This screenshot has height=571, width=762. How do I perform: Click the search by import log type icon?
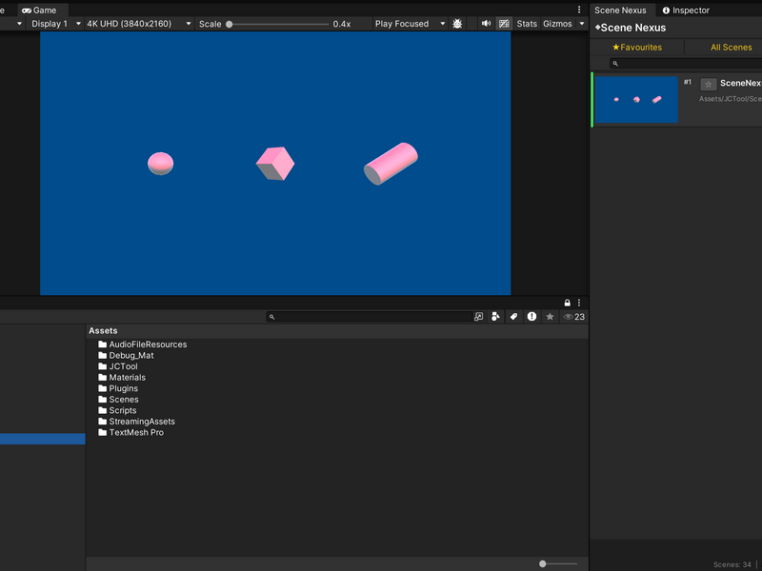pyautogui.click(x=531, y=317)
